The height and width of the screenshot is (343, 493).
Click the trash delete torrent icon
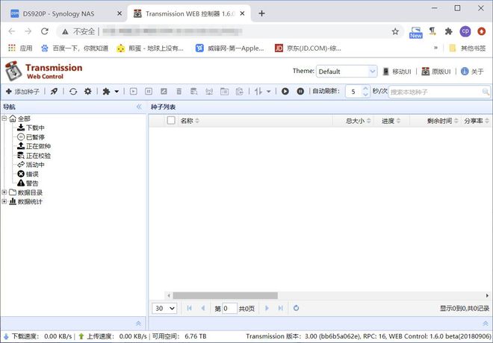click(x=179, y=91)
